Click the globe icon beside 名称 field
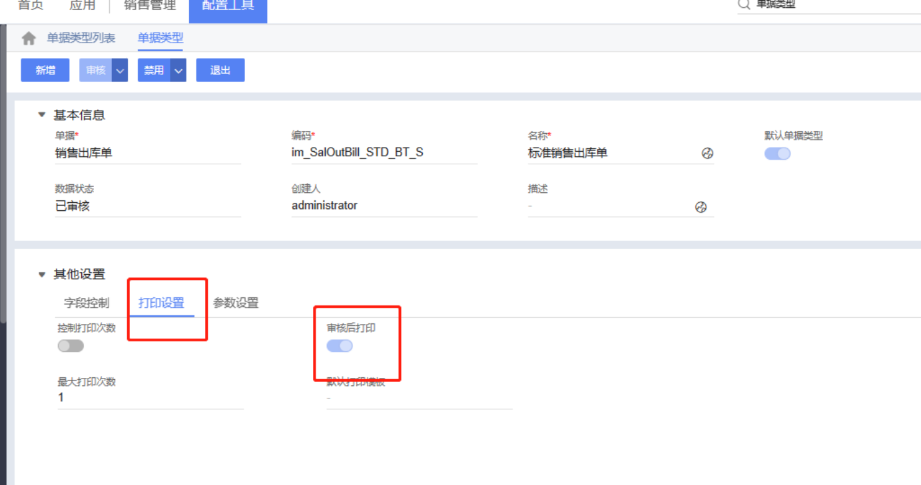This screenshot has height=485, width=921. coord(707,154)
